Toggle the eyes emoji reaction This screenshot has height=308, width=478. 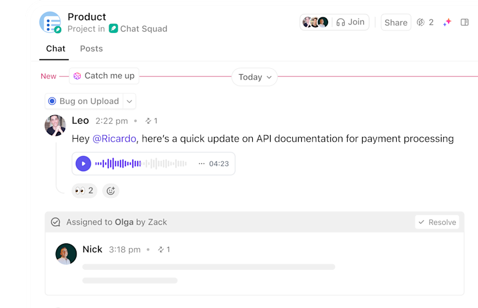pos(84,191)
